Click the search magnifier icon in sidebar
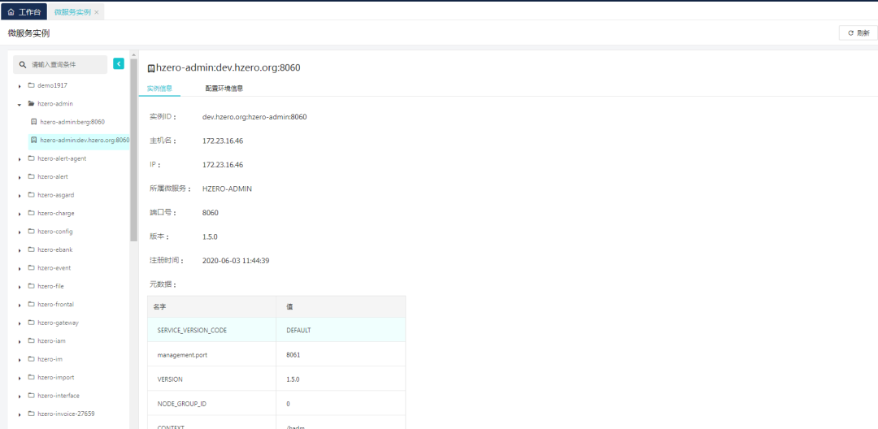Image resolution: width=878 pixels, height=429 pixels. tap(24, 64)
